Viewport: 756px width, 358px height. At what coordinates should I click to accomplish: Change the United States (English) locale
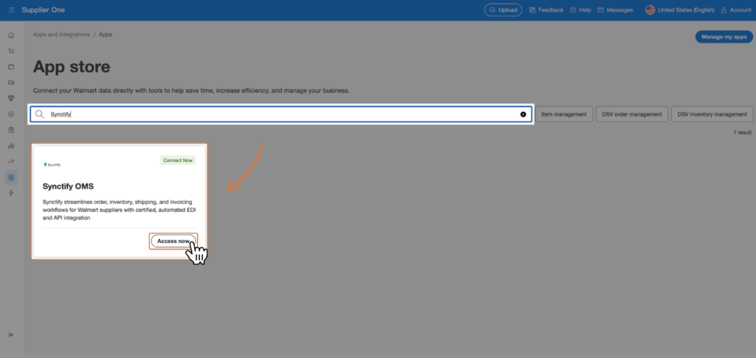[x=680, y=10]
